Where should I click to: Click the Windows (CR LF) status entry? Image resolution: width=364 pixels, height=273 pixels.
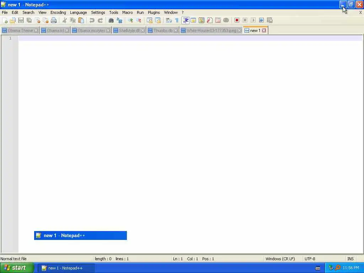pyautogui.click(x=280, y=259)
